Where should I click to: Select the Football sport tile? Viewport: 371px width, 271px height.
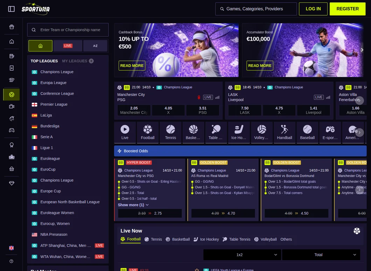pyautogui.click(x=148, y=133)
